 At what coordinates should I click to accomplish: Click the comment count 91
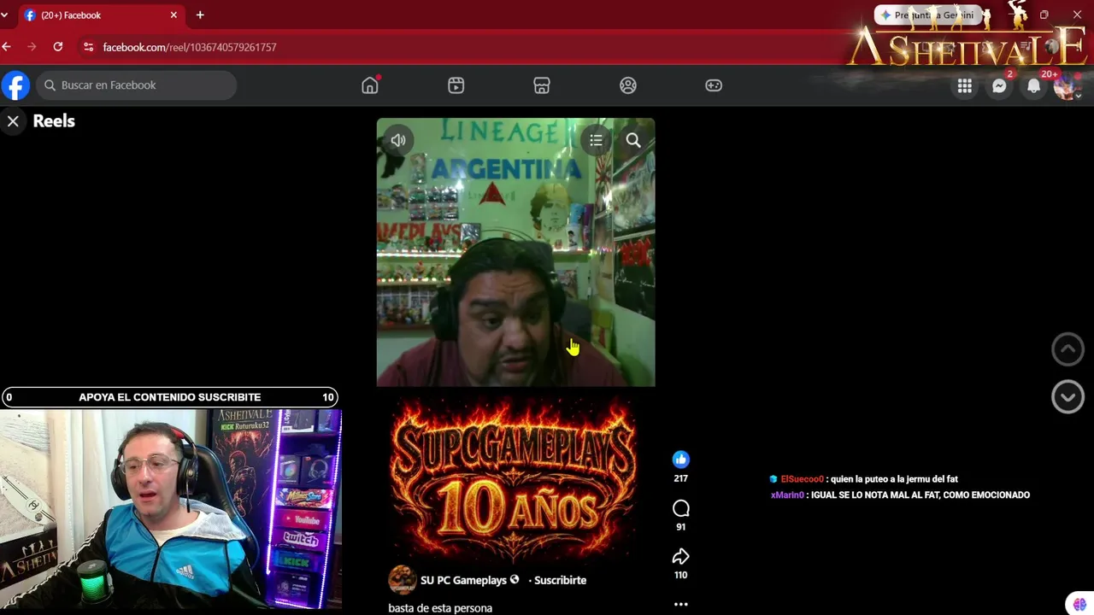[x=680, y=527]
